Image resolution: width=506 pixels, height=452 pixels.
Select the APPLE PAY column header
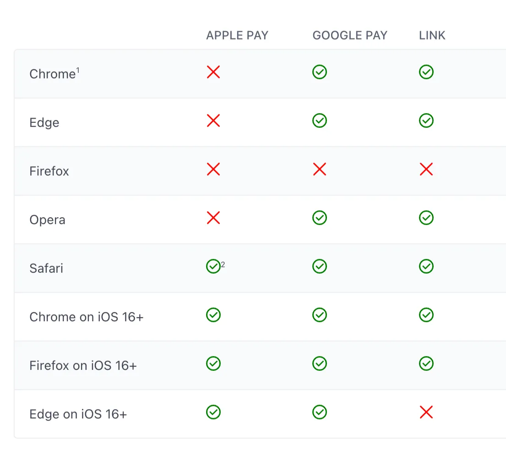tap(237, 35)
